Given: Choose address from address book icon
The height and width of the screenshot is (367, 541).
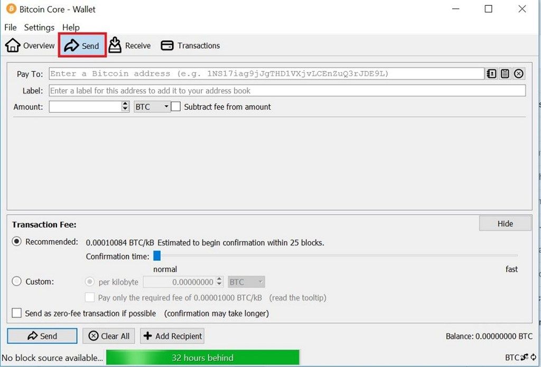Looking at the screenshot, I should point(491,73).
